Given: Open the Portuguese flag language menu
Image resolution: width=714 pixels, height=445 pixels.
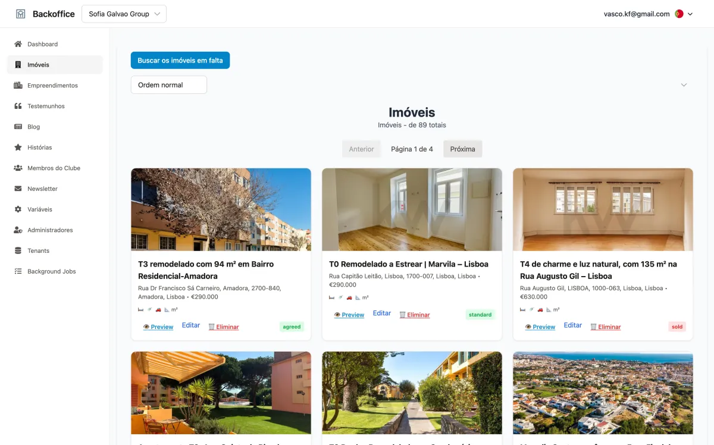Looking at the screenshot, I should (x=684, y=14).
